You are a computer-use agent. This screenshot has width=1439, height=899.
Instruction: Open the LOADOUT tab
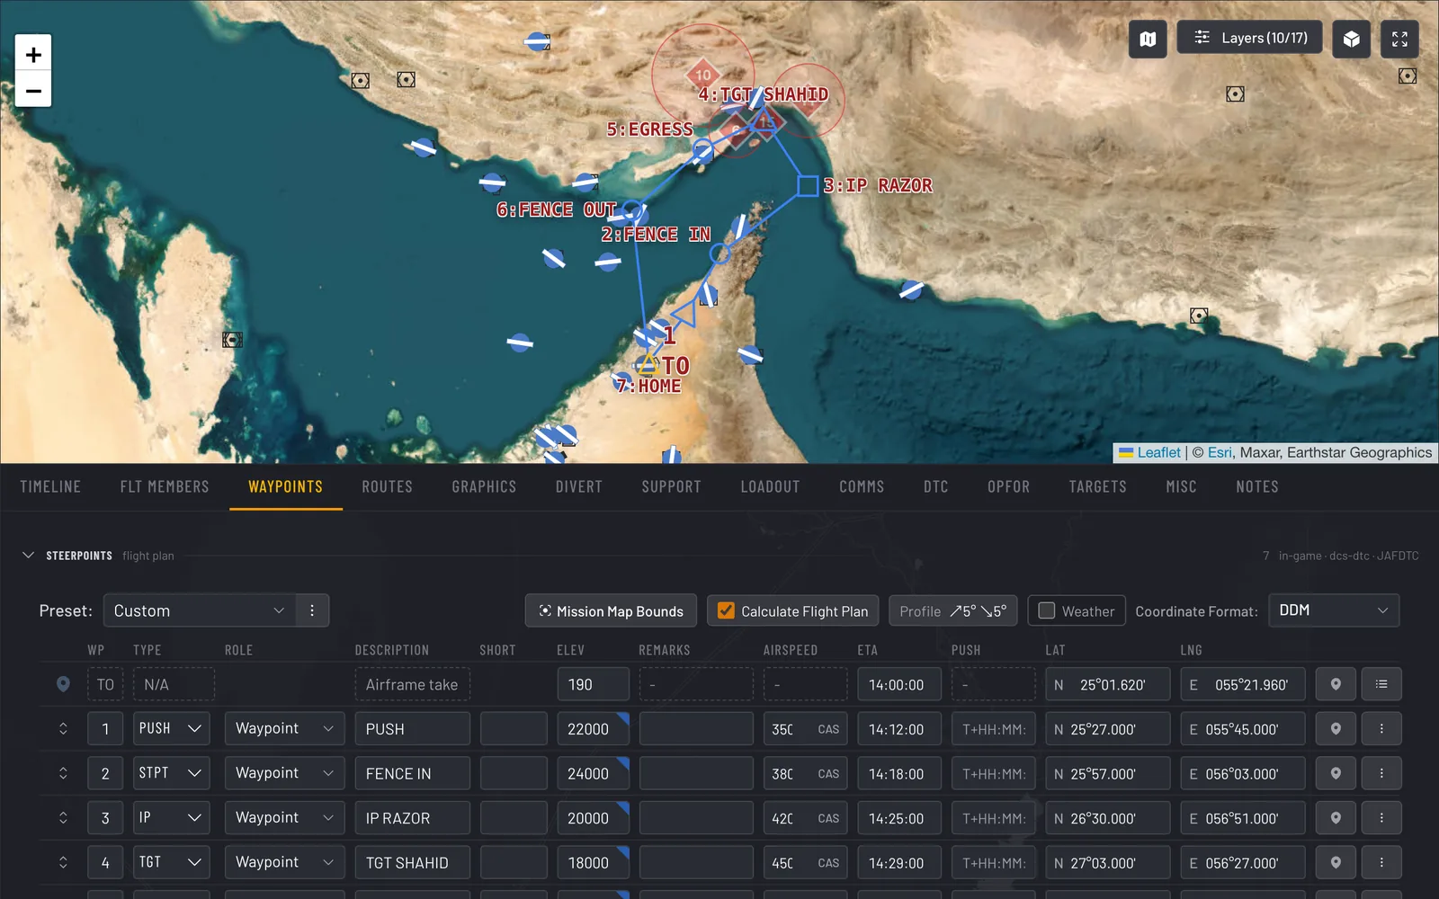(x=770, y=486)
